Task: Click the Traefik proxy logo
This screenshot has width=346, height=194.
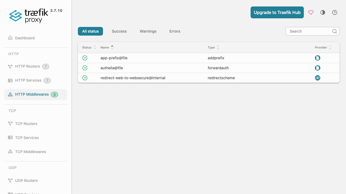Action: 28,16
